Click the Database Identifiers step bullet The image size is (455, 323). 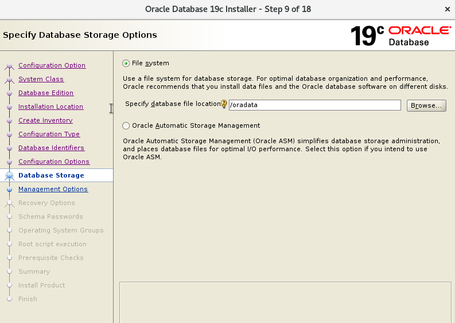coord(10,148)
